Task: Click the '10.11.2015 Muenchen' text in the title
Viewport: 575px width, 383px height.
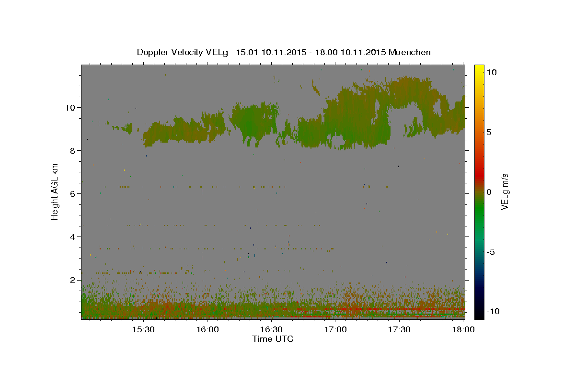Action: tap(386, 52)
